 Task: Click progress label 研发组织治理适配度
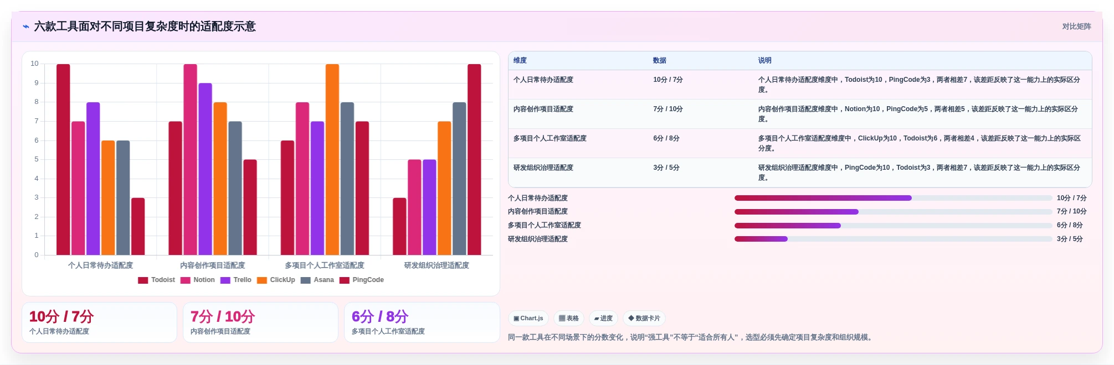[x=538, y=239]
